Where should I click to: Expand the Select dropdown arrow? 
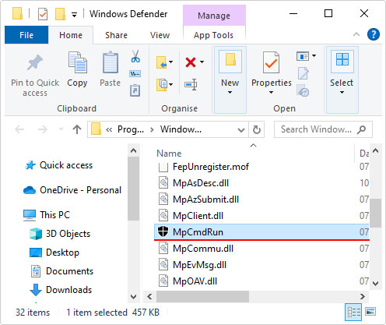pyautogui.click(x=342, y=92)
